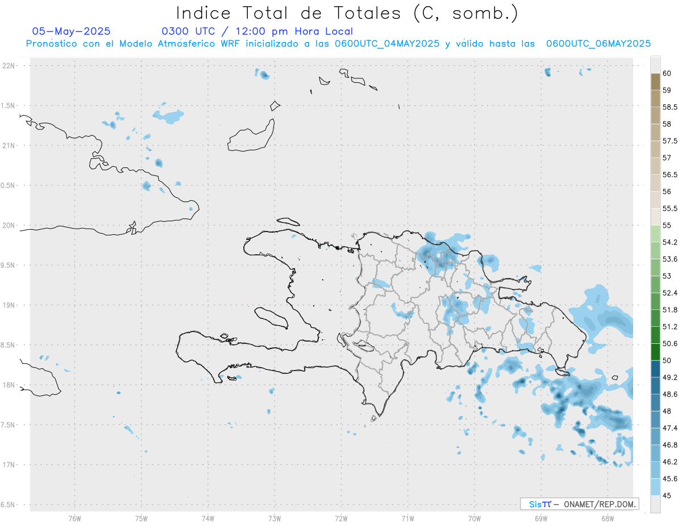Click the '70W' longitude label

(475, 519)
